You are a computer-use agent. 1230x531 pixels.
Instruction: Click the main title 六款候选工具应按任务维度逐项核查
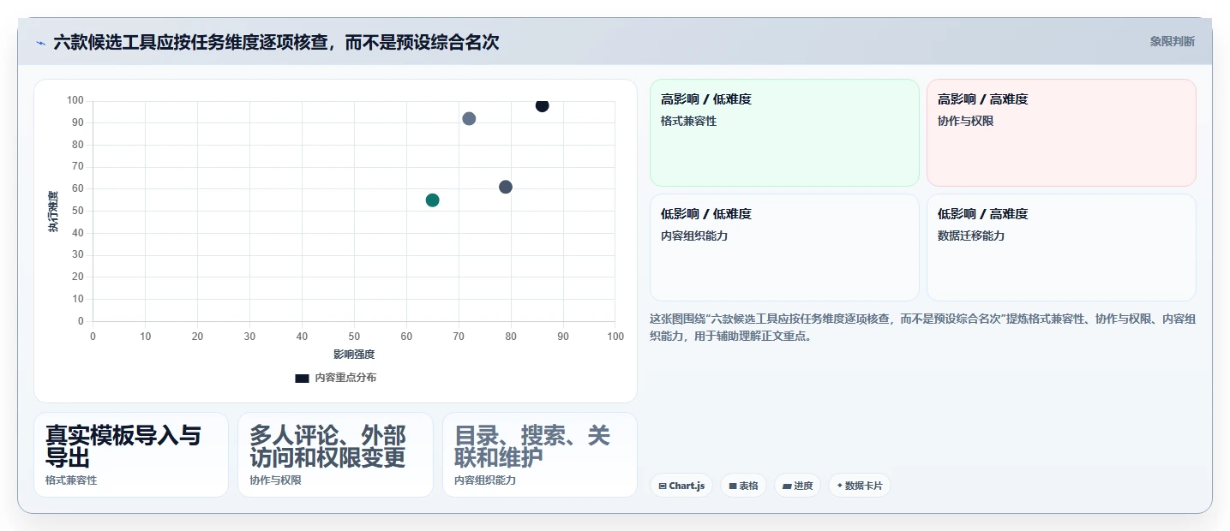pos(276,42)
